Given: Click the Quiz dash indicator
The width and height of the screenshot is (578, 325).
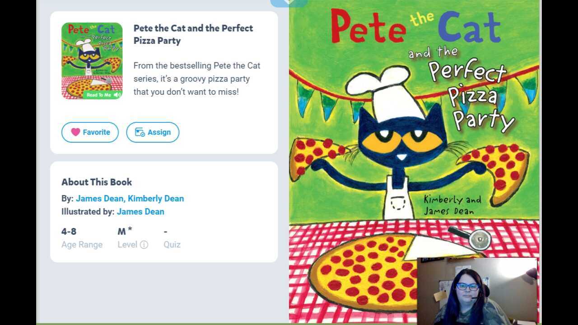Looking at the screenshot, I should [165, 231].
